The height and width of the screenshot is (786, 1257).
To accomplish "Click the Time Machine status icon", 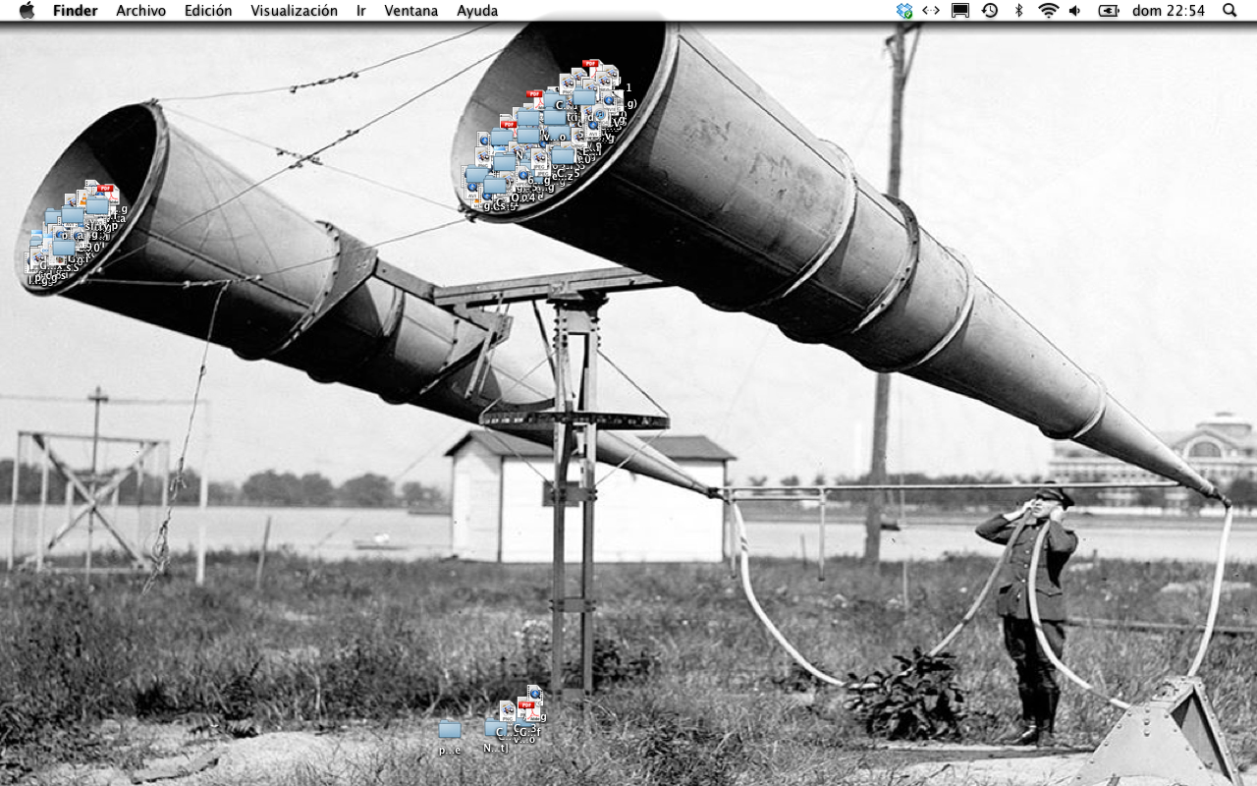I will 990,11.
